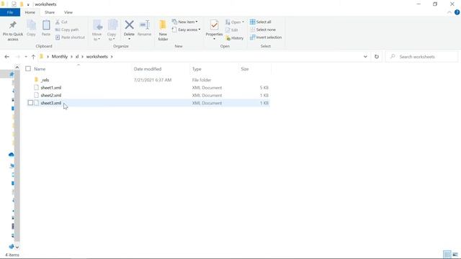This screenshot has width=461, height=259.
Task: Toggle select-all checkbox in header
Action: pos(28,69)
